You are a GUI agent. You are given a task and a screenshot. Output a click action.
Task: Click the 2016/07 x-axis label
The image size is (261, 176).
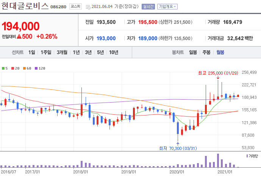coord(8,172)
